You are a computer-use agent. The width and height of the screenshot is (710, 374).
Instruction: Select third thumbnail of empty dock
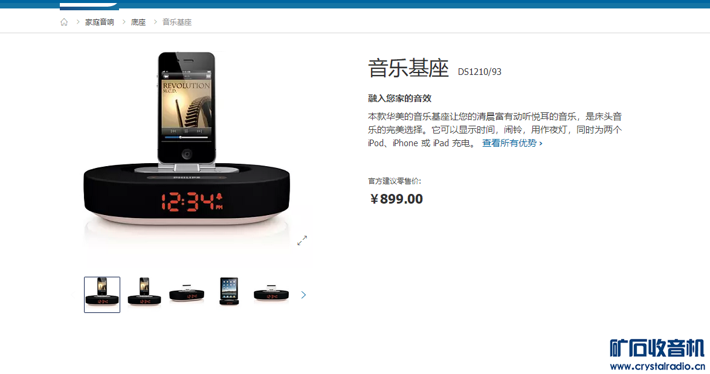(187, 295)
